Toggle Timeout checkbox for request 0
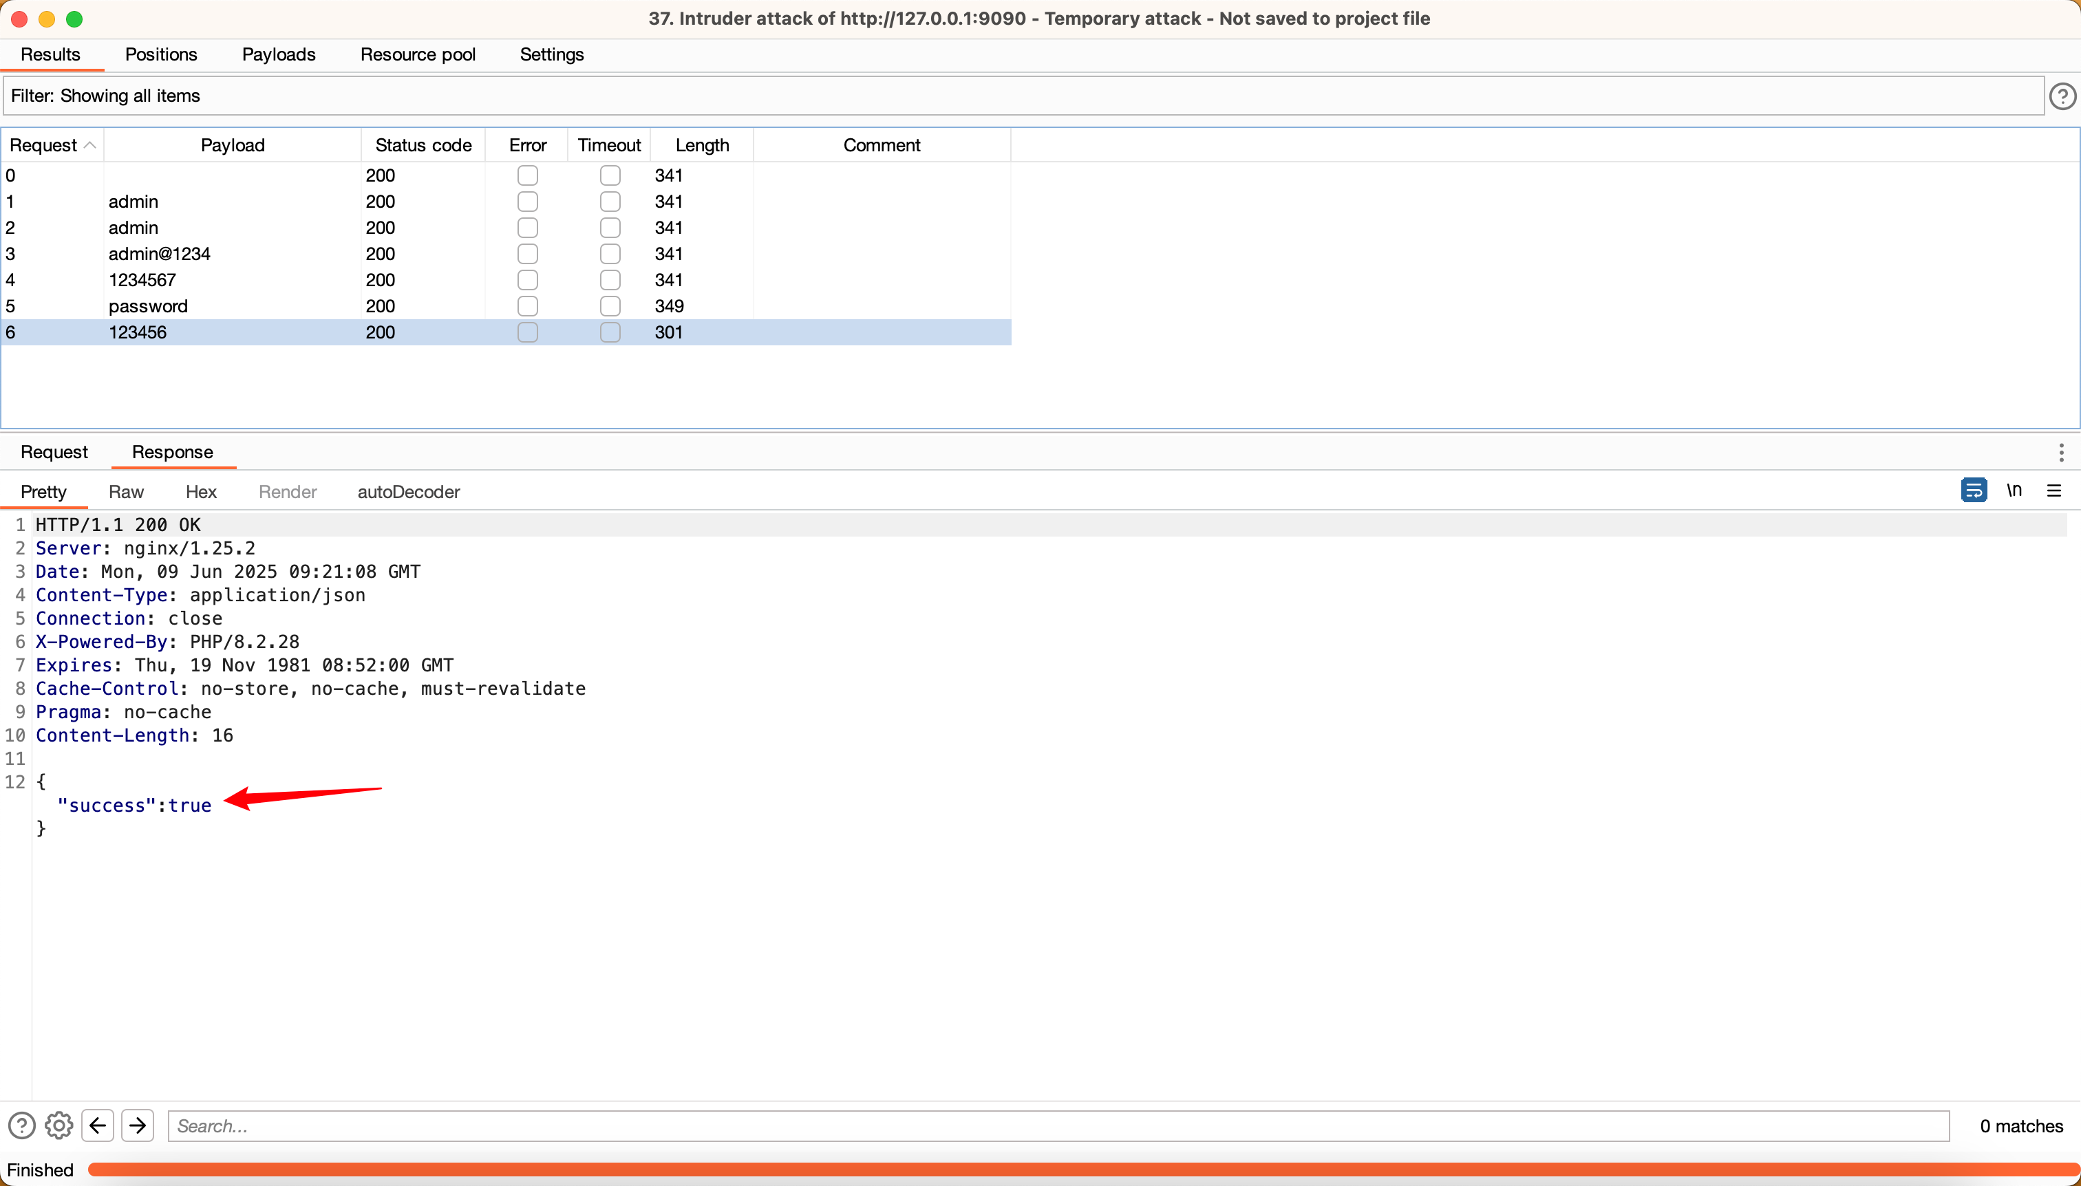Viewport: 2081px width, 1186px height. (x=610, y=175)
